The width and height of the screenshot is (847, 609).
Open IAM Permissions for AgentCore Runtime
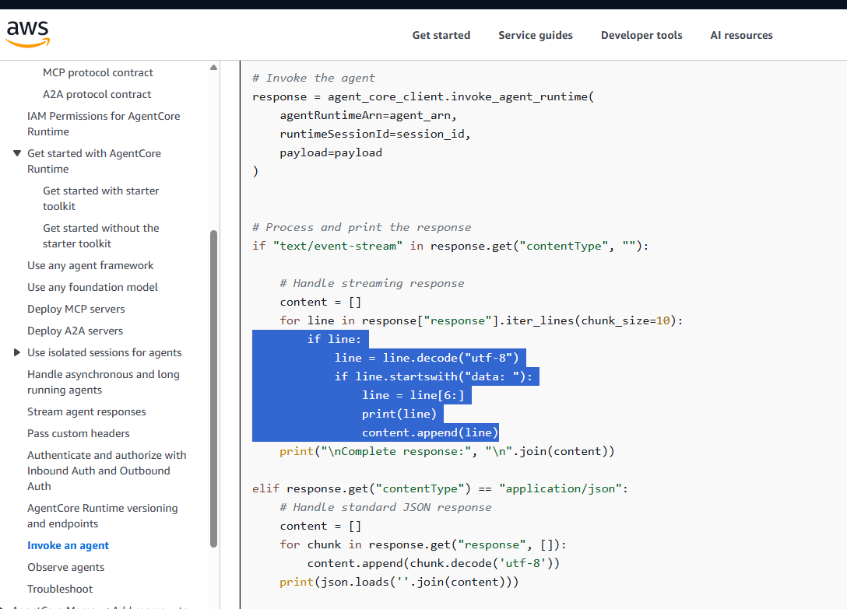tap(104, 124)
